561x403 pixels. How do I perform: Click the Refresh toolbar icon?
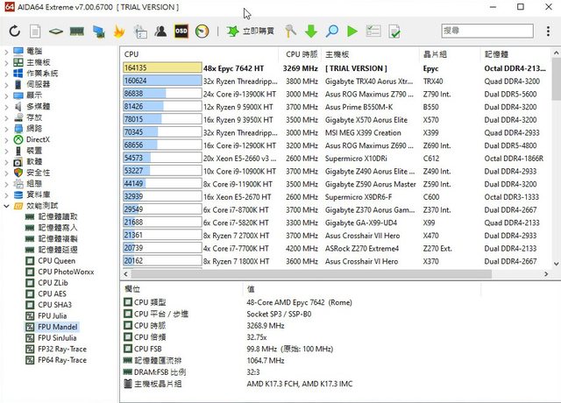tap(15, 32)
